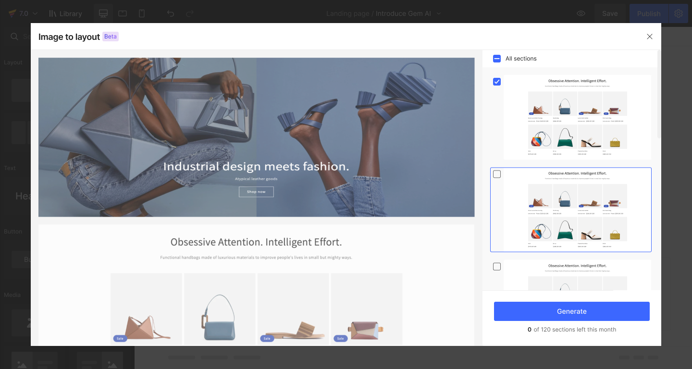Open publish settings with the gear icon

point(679,13)
